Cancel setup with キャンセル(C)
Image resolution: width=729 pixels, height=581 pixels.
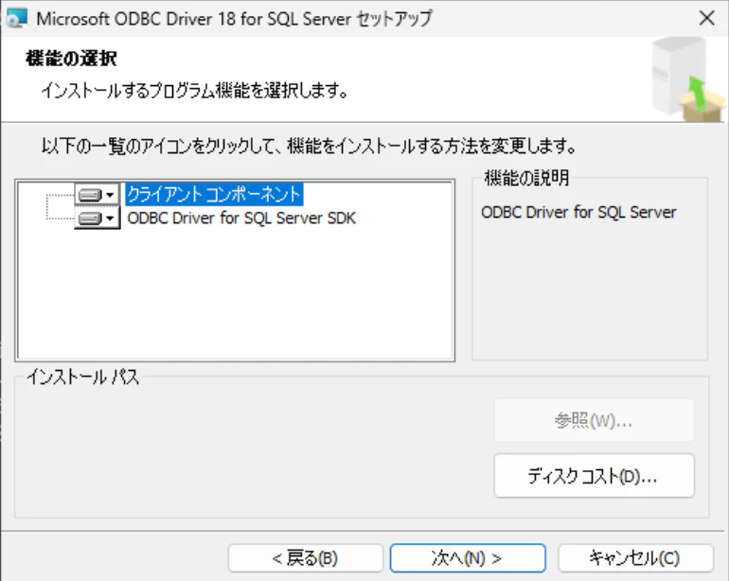635,557
